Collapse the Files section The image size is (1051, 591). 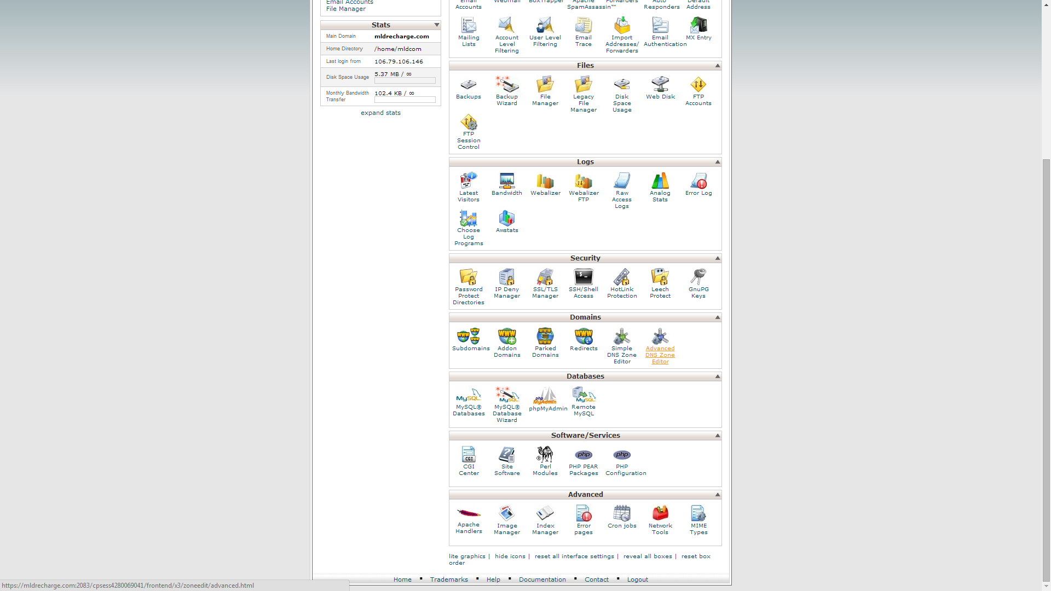(x=718, y=66)
